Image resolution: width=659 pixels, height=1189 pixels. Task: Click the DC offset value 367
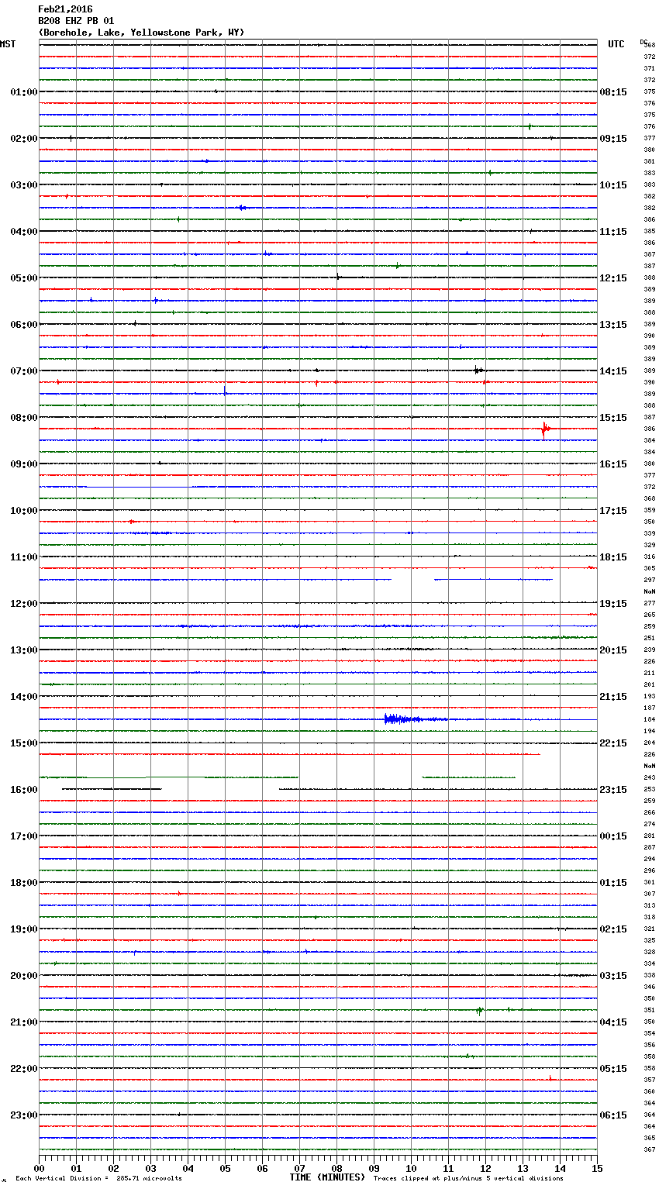tap(650, 1150)
